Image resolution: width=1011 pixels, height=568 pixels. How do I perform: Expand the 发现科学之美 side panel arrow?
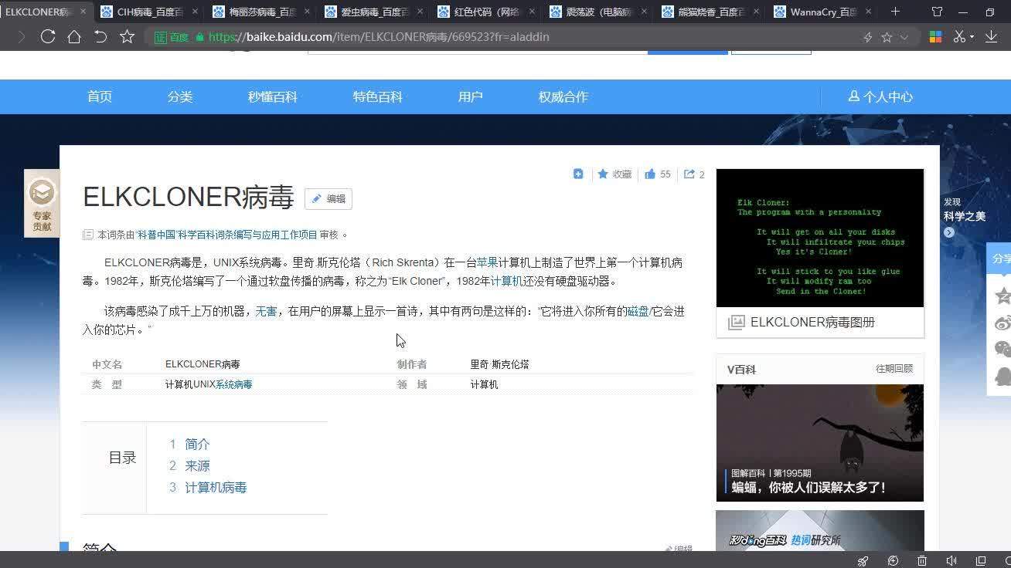pos(948,232)
